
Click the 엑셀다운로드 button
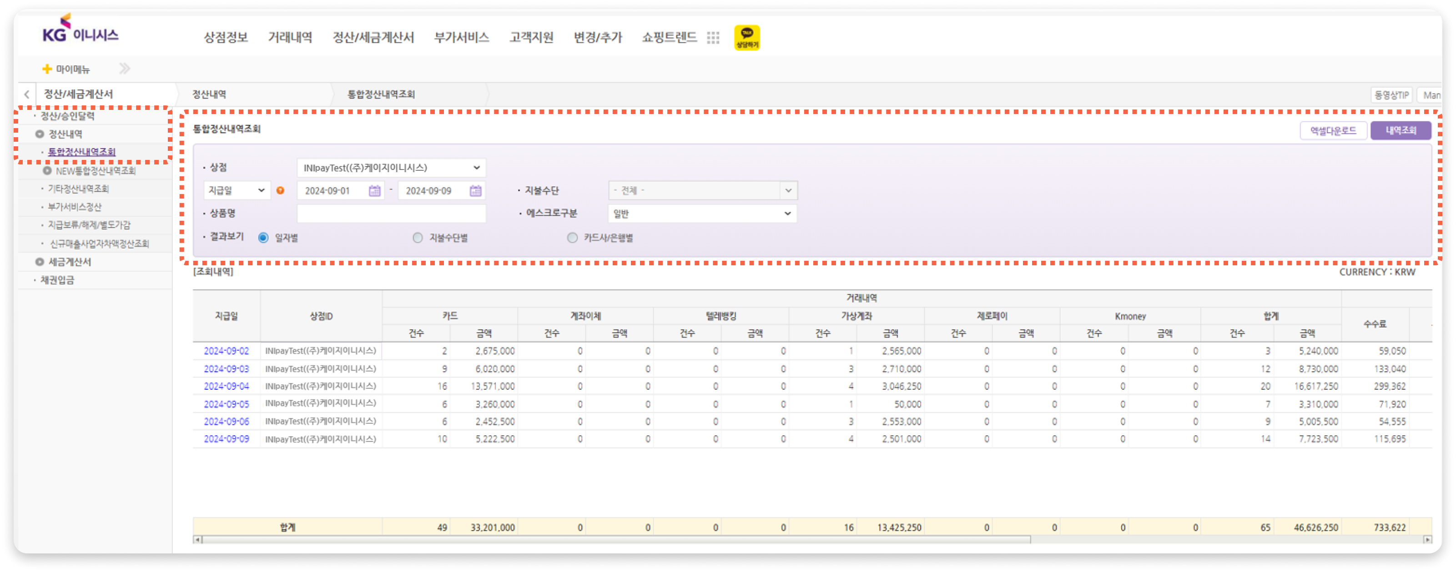(x=1333, y=131)
